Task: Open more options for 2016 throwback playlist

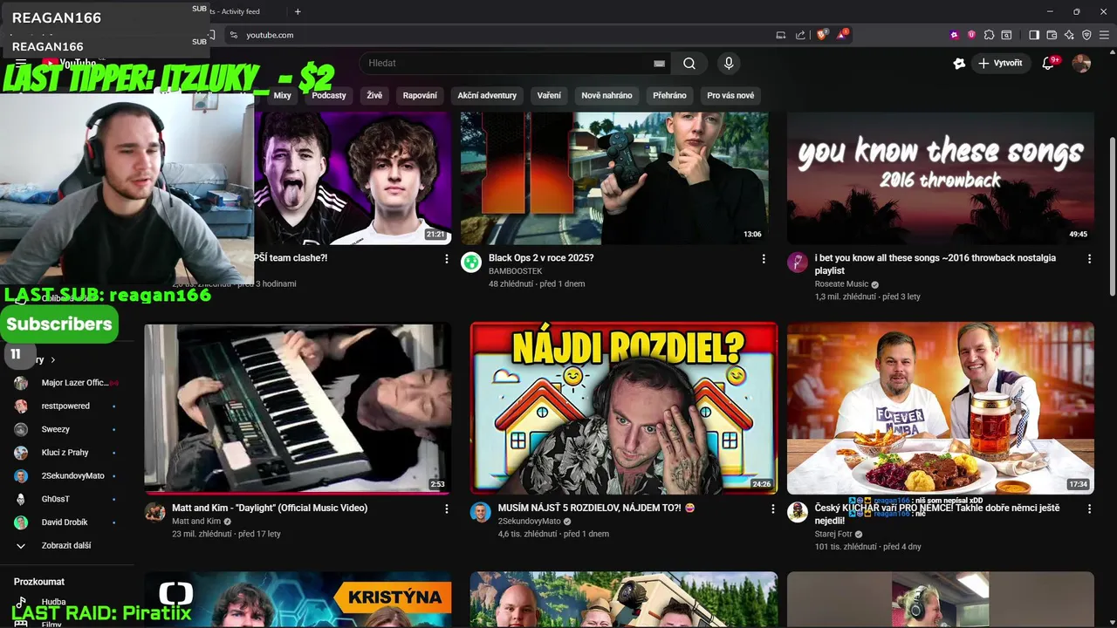Action: (1089, 259)
